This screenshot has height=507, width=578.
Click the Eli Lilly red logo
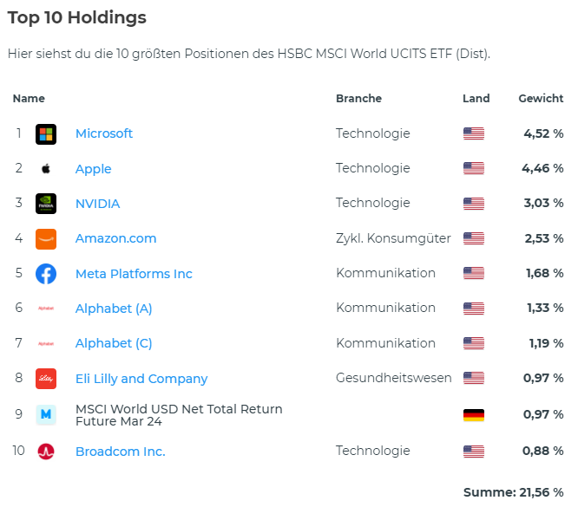(x=46, y=379)
